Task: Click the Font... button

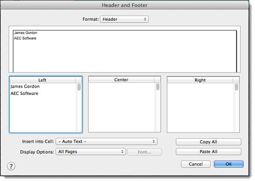Action: pos(144,151)
